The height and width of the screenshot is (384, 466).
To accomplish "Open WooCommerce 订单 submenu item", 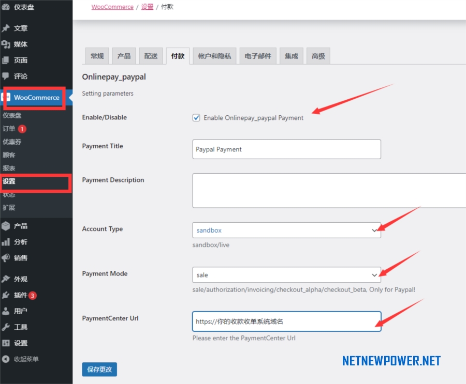I will [9, 129].
